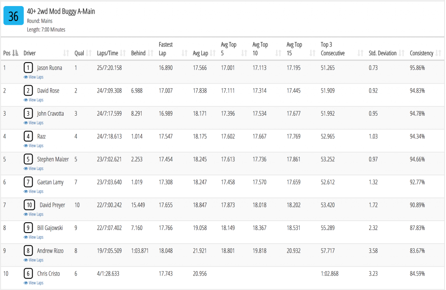Screen dimensions: 446x290
Task: Open View Laps for Jason Ruona
Action: [x=34, y=77]
